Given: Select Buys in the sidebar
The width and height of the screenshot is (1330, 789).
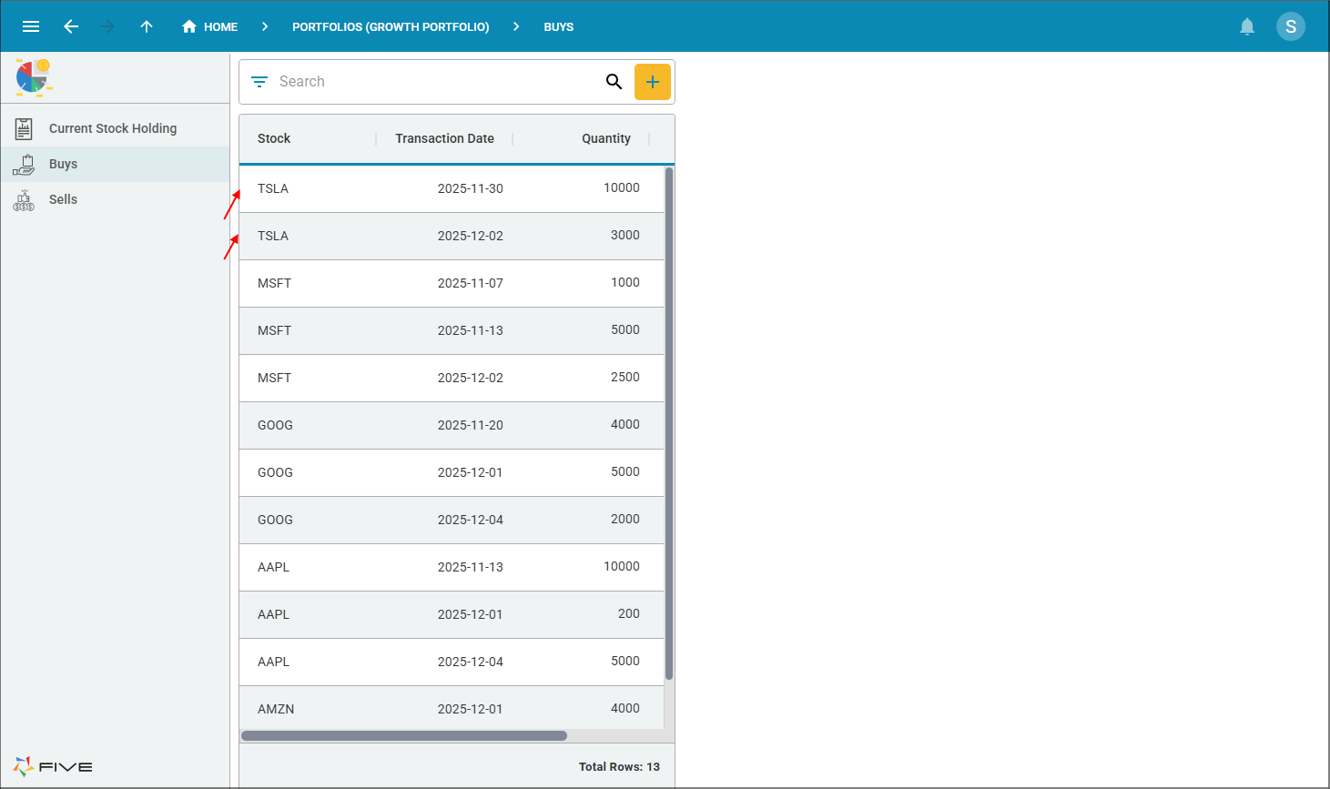Looking at the screenshot, I should (x=115, y=164).
